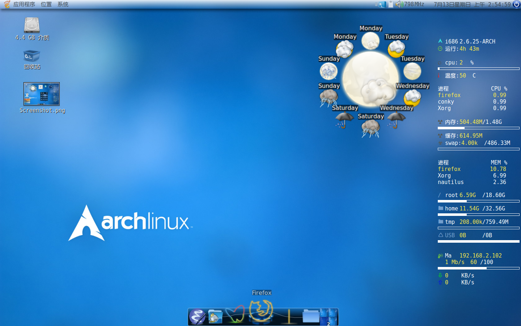Viewport: 521px width, 326px height.
Task: Click the 'Firefox' tooltip label above the dock
Action: [x=262, y=293]
